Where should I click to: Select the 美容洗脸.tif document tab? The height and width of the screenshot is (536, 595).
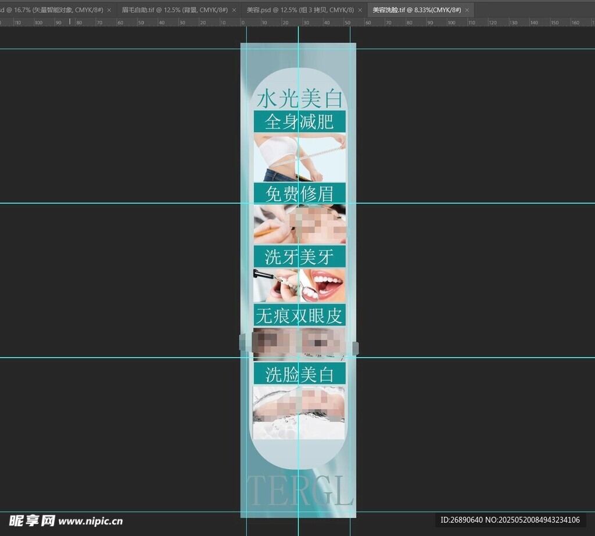tap(417, 10)
